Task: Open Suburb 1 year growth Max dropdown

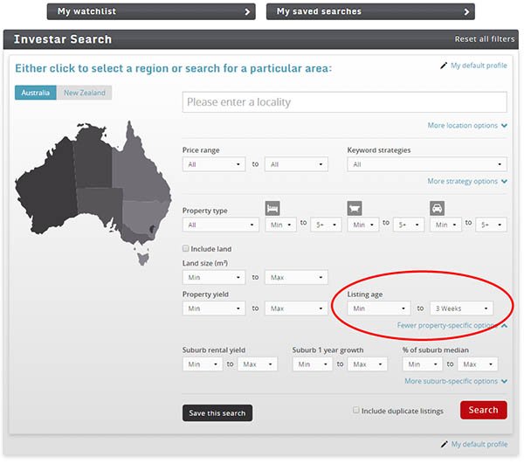Action: pyautogui.click(x=368, y=364)
